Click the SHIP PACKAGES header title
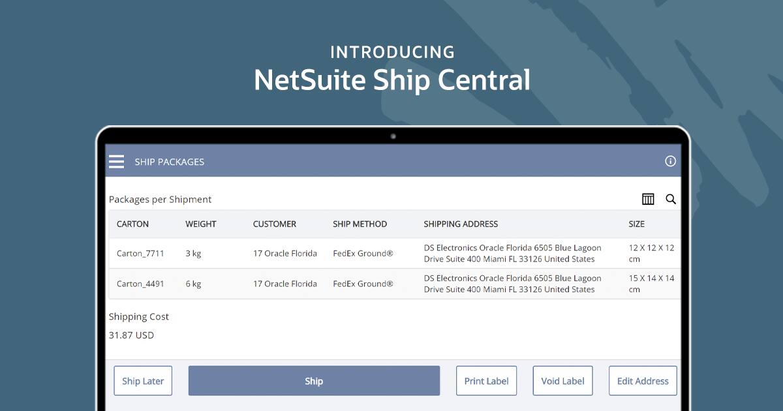Screen dimensions: 783x411 click(170, 162)
